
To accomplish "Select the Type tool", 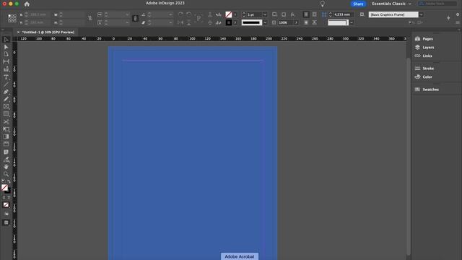I will click(6, 77).
